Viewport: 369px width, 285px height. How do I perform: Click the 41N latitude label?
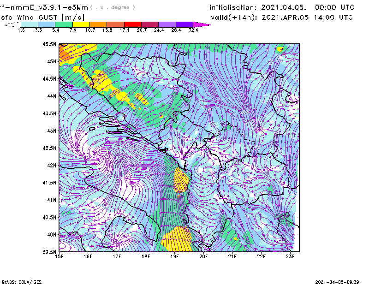[x=52, y=200]
